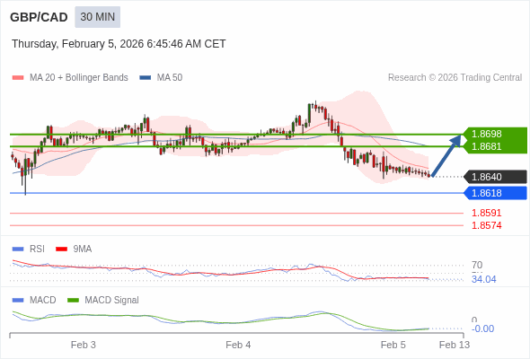Click the Feb 5 axis date label

[x=393, y=346]
